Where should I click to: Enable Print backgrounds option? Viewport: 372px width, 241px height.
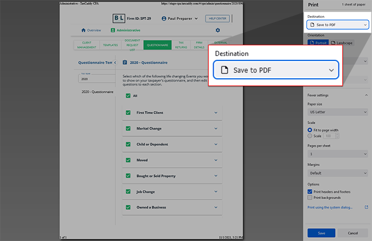(x=310, y=197)
